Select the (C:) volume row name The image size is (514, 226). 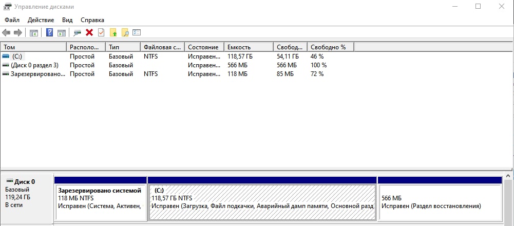pos(17,56)
